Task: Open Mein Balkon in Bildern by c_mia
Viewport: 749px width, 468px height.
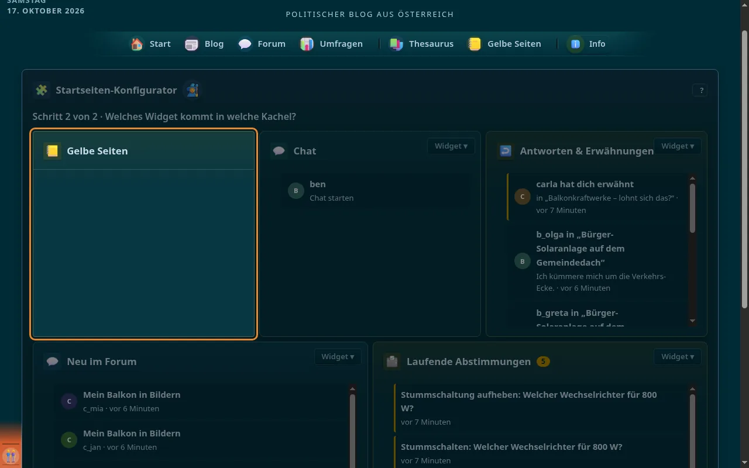Action: click(x=201, y=401)
